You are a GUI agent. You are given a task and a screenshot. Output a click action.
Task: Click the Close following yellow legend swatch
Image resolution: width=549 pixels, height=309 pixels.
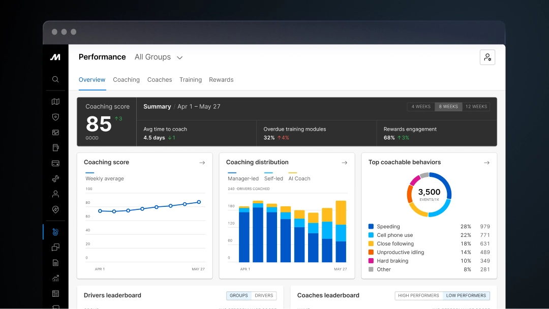371,243
